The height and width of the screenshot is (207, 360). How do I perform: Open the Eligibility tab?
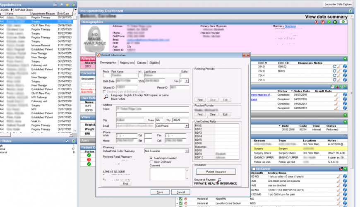coord(154,63)
